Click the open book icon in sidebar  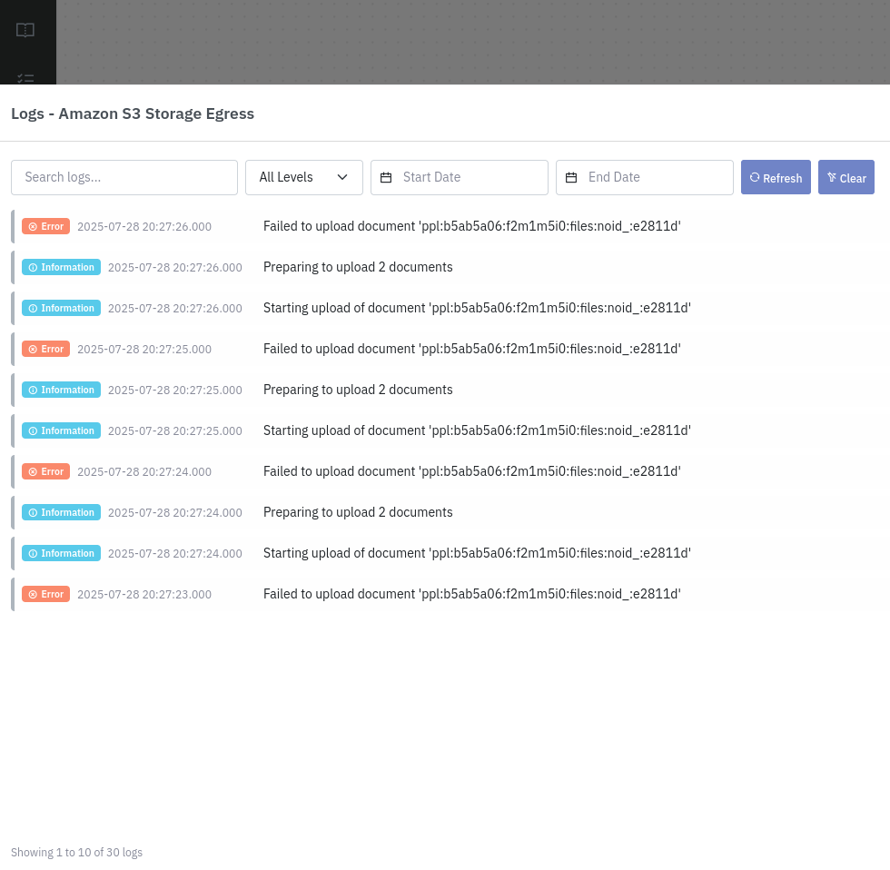pos(25,30)
